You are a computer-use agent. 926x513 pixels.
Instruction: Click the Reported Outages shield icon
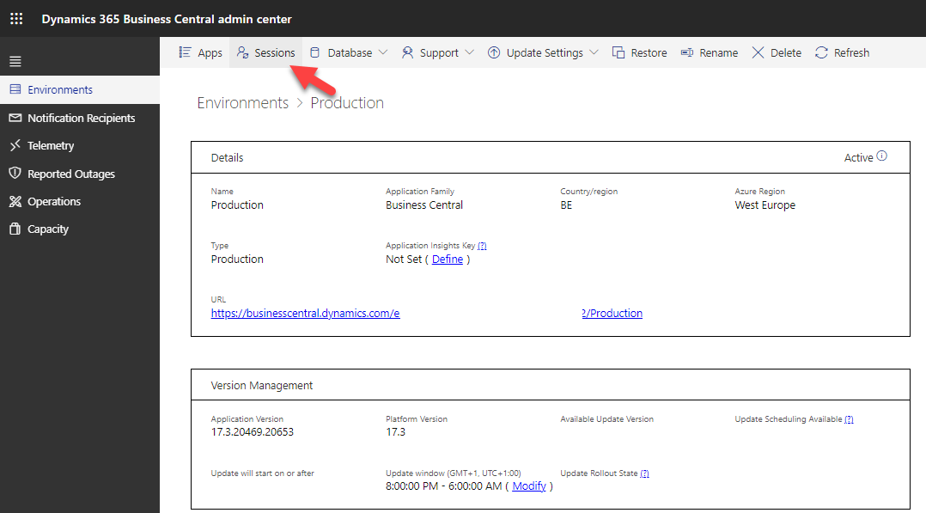click(x=15, y=174)
